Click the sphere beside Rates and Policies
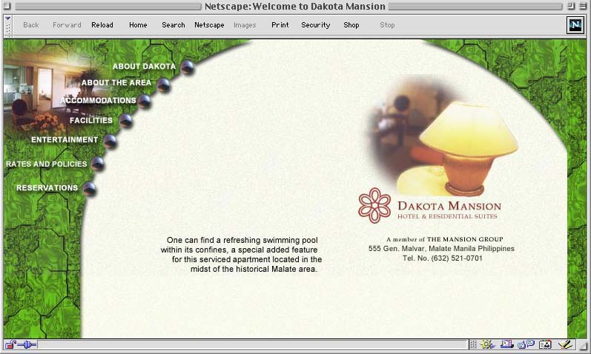This screenshot has height=354, width=591. point(98,164)
